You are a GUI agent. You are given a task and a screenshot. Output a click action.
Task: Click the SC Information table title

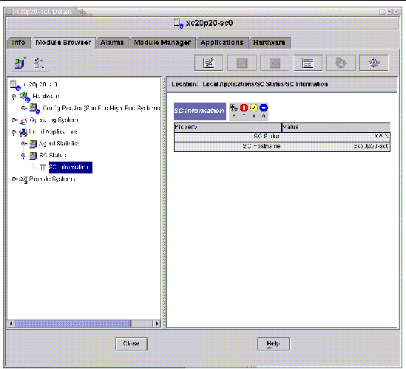point(200,111)
